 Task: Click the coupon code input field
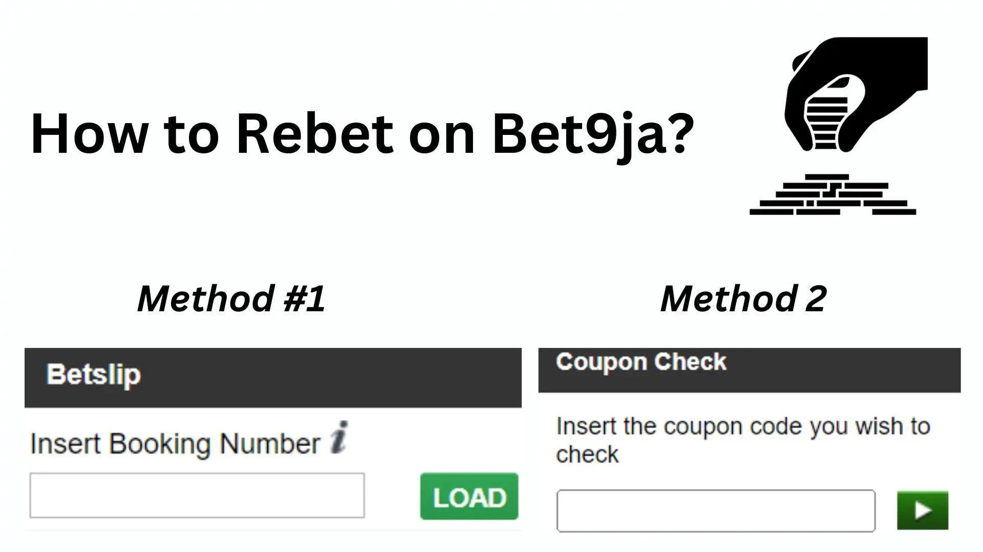pyautogui.click(x=715, y=511)
